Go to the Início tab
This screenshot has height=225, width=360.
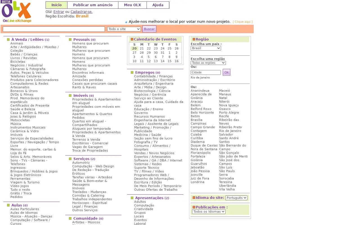[57, 5]
